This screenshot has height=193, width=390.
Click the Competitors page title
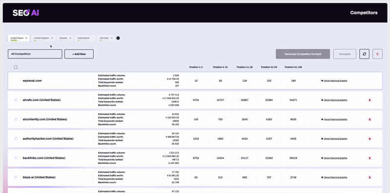(x=364, y=13)
